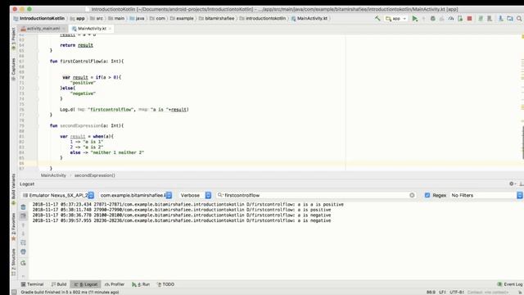Open the Build tool window tab
Image resolution: width=524 pixels, height=295 pixels.
click(59, 284)
